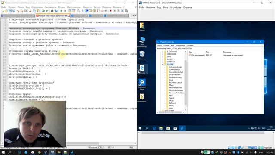Open the Машина menu in VirtualBox
The width and height of the screenshot is (275, 155).
click(150, 7)
